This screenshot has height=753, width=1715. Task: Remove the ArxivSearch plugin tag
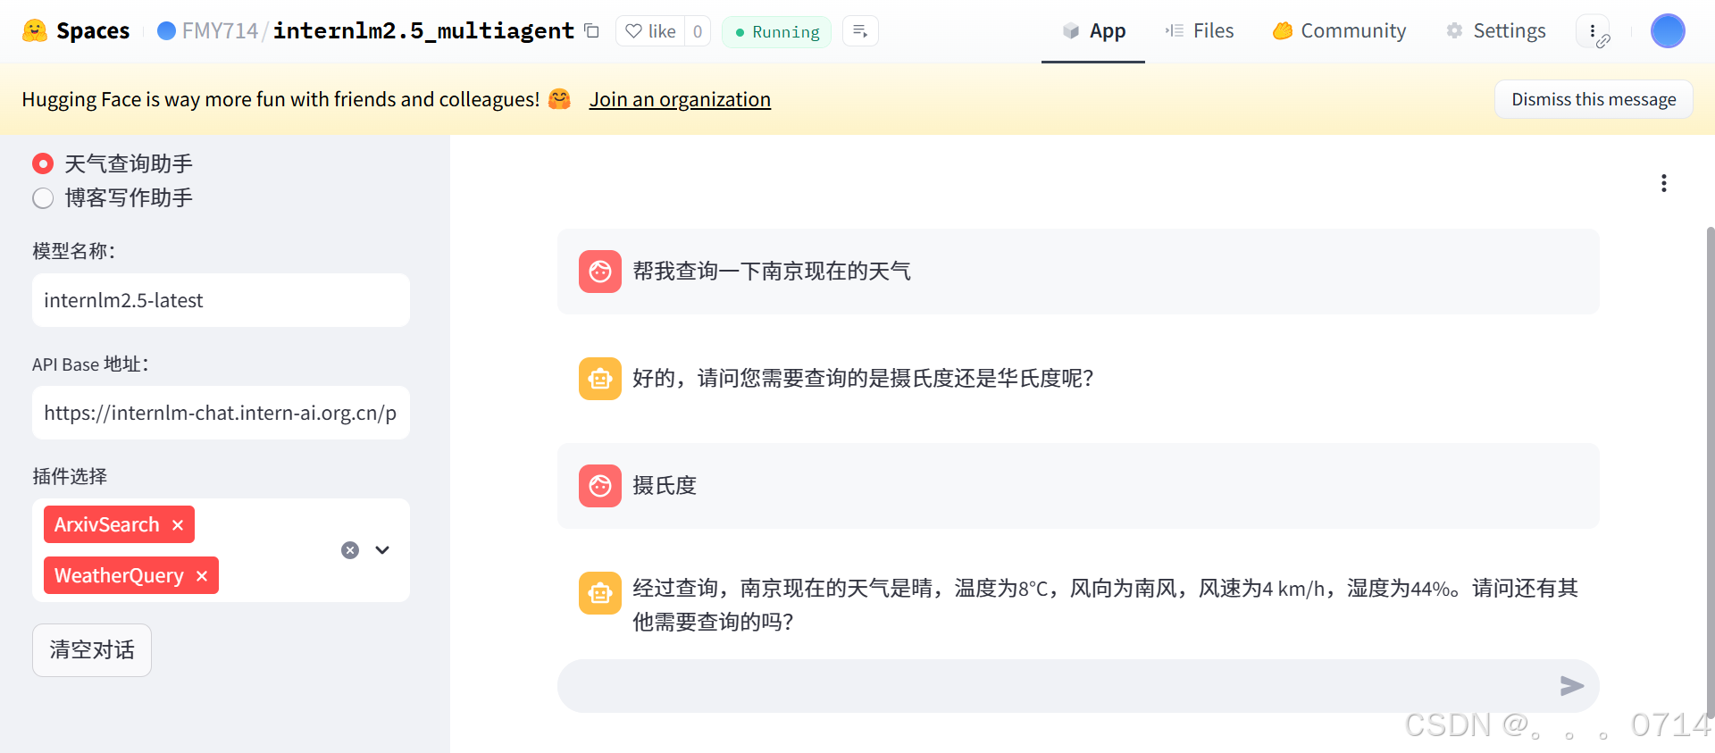[x=178, y=524]
